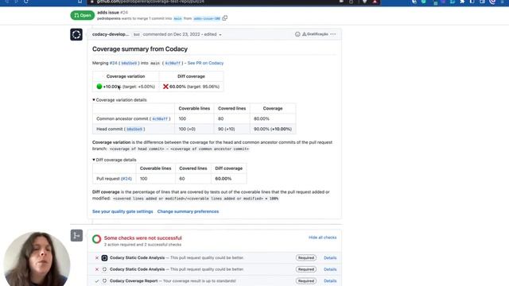
Task: Click the dark Codacy app icon in checks list
Action: pyautogui.click(x=104, y=257)
